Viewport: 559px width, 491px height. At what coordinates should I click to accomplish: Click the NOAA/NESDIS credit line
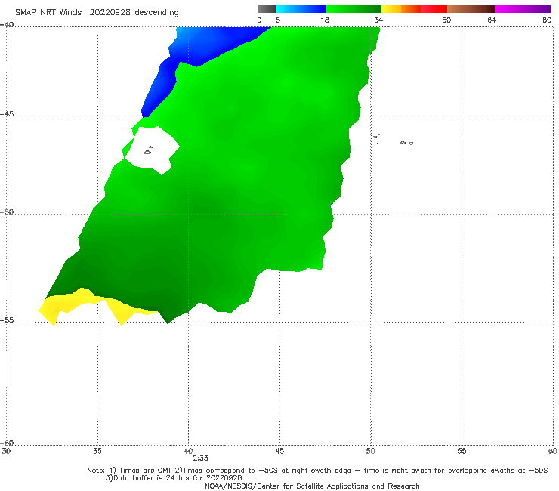coord(312,486)
